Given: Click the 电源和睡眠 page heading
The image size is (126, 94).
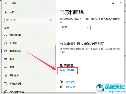Looking at the screenshot, I should [72, 12].
